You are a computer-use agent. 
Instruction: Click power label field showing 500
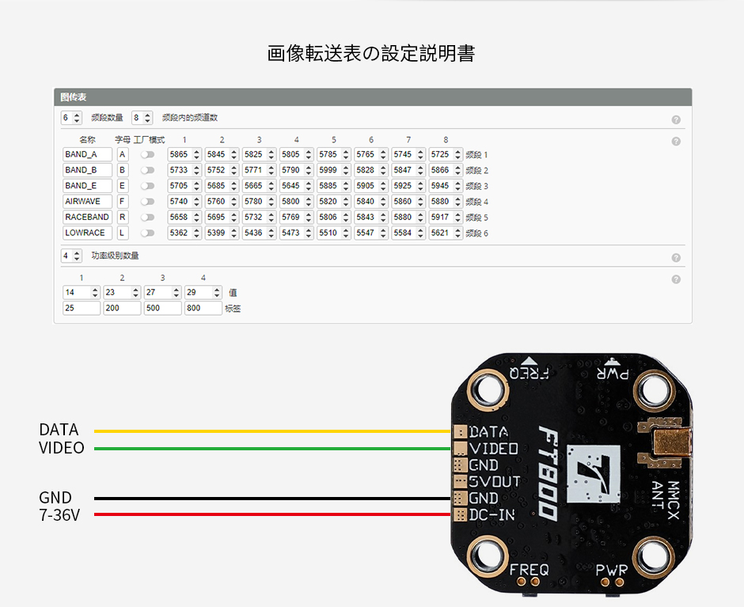coord(163,308)
